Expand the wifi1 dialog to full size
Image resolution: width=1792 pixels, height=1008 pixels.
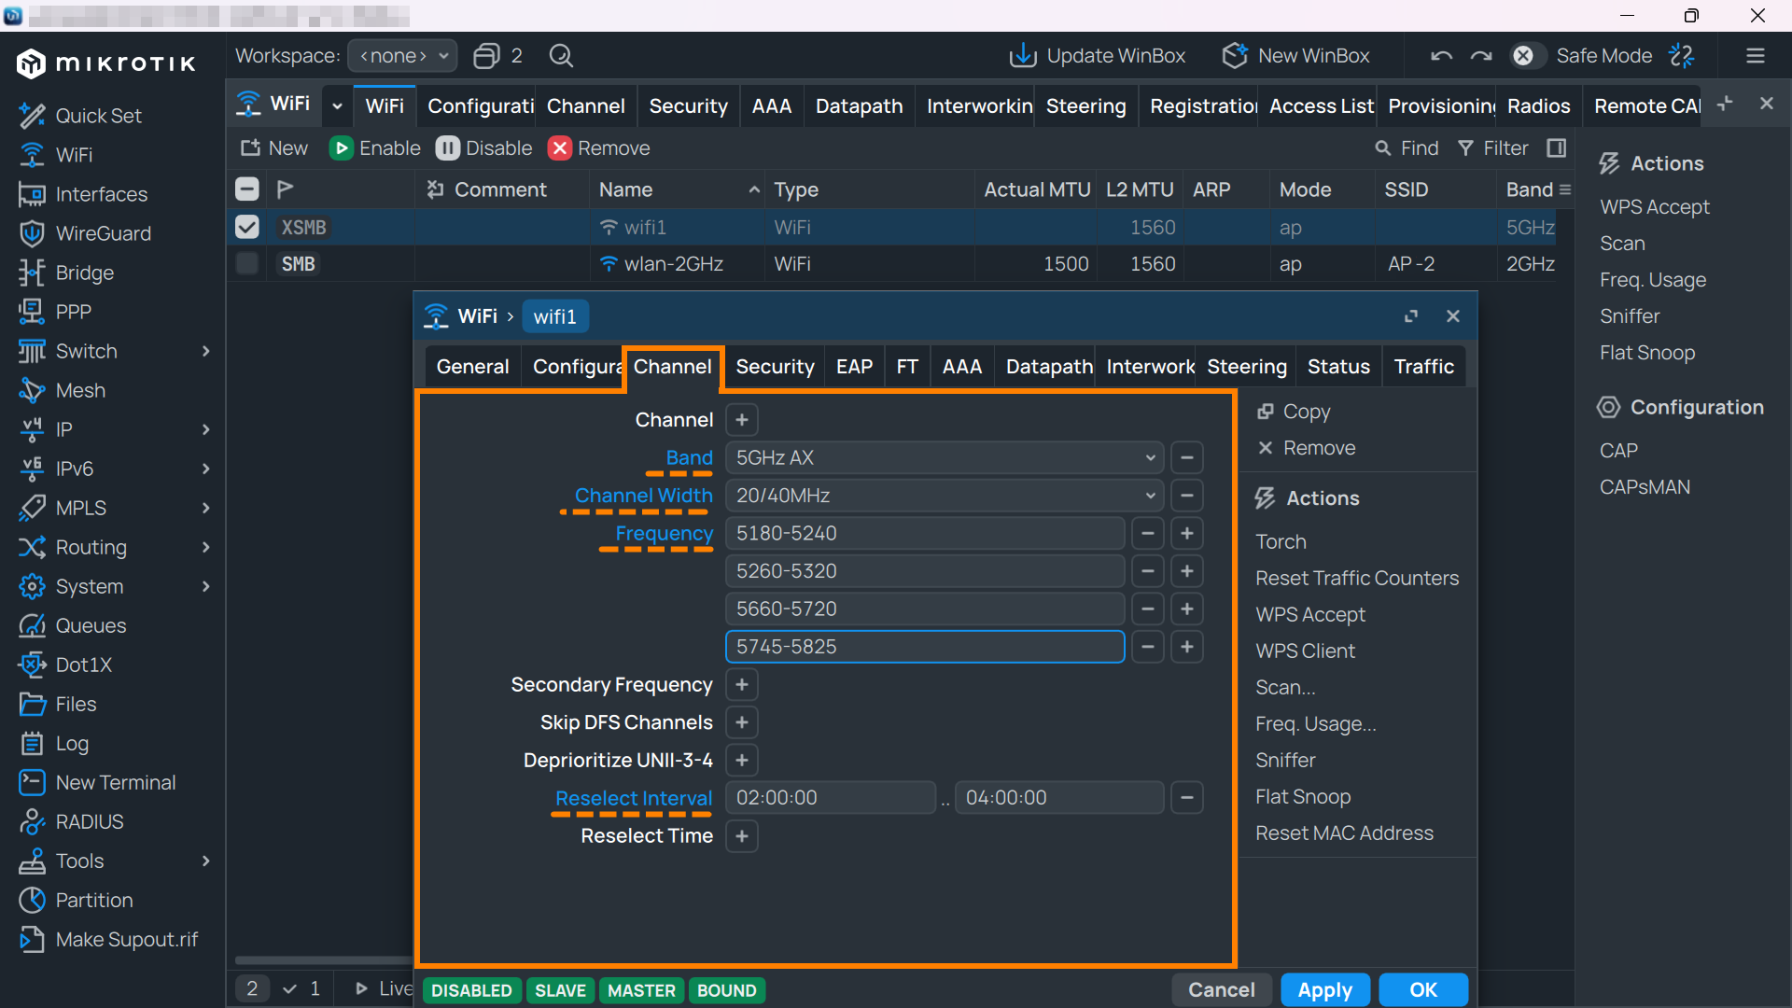point(1411,316)
